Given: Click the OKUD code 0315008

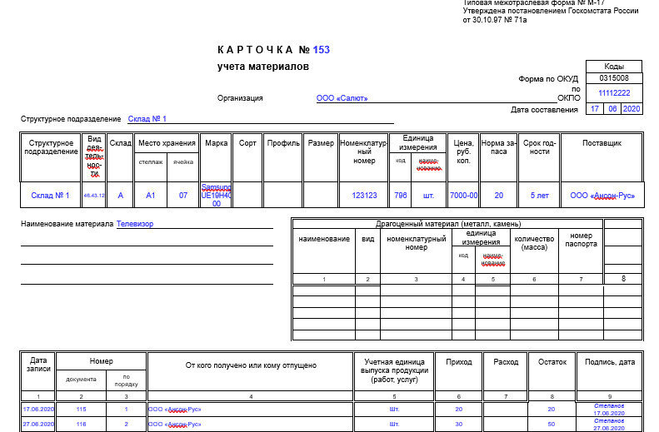Looking at the screenshot, I should [x=614, y=78].
